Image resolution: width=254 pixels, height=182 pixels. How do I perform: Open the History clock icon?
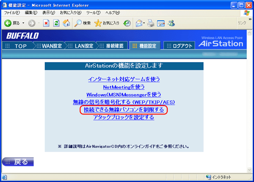127,23
